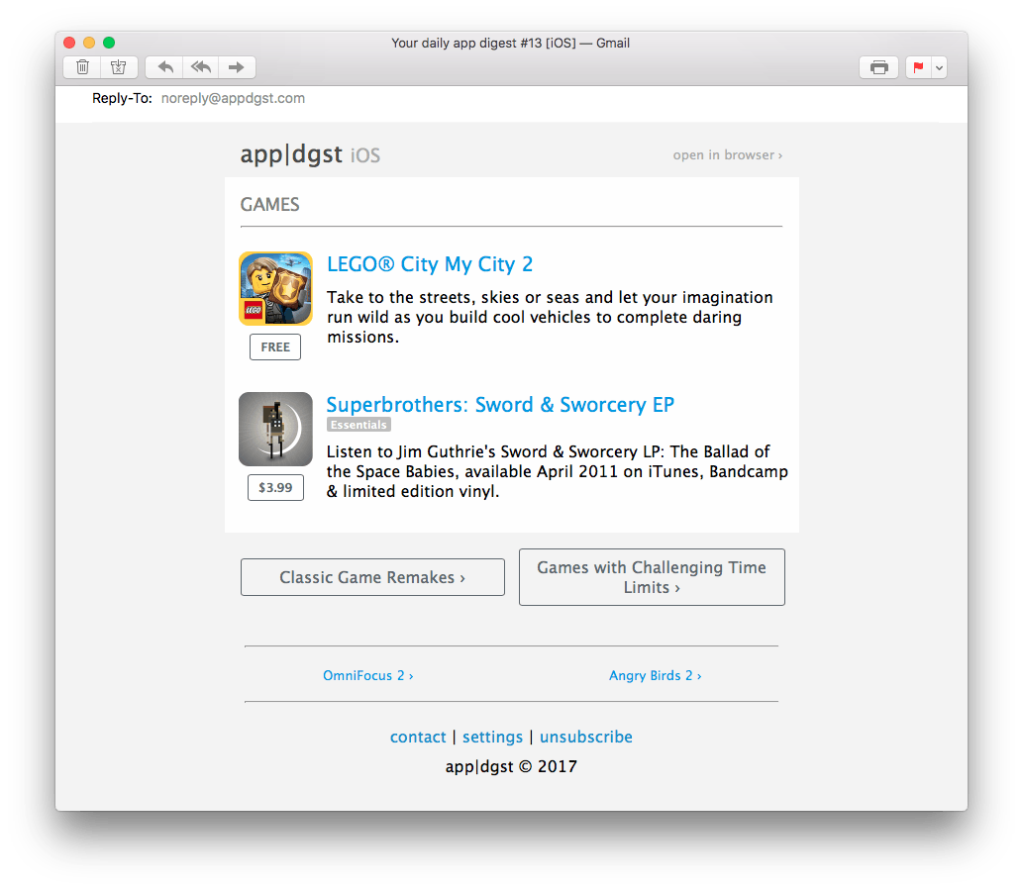Image resolution: width=1023 pixels, height=890 pixels.
Task: Open Games with Challenging Time Limits
Action: coord(652,577)
